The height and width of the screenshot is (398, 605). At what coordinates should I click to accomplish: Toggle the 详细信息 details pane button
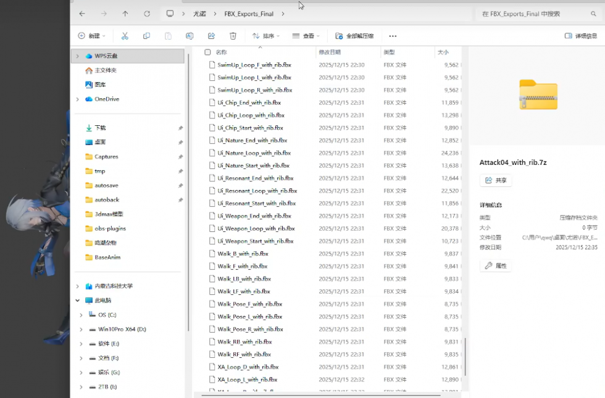[581, 36]
